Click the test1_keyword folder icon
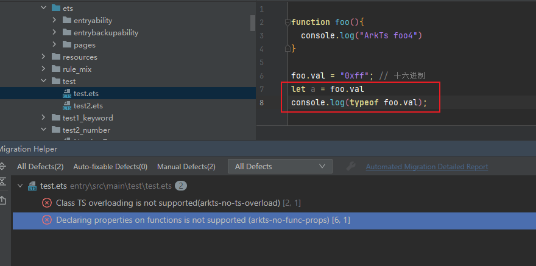The image size is (536, 266). click(x=55, y=117)
